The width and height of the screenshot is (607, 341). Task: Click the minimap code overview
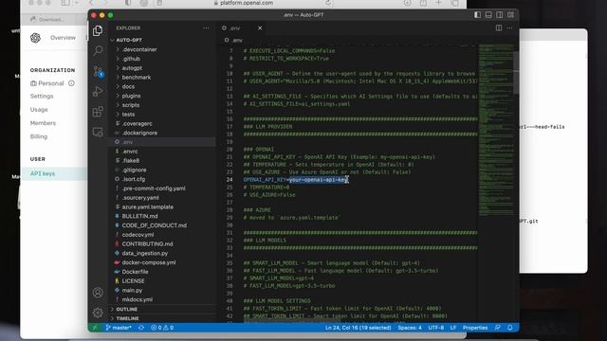496,130
